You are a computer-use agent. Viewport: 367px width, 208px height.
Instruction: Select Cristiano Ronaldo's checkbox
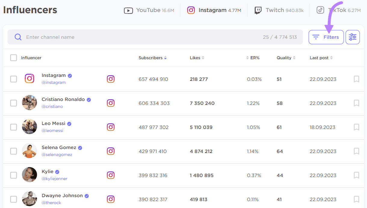(x=14, y=103)
